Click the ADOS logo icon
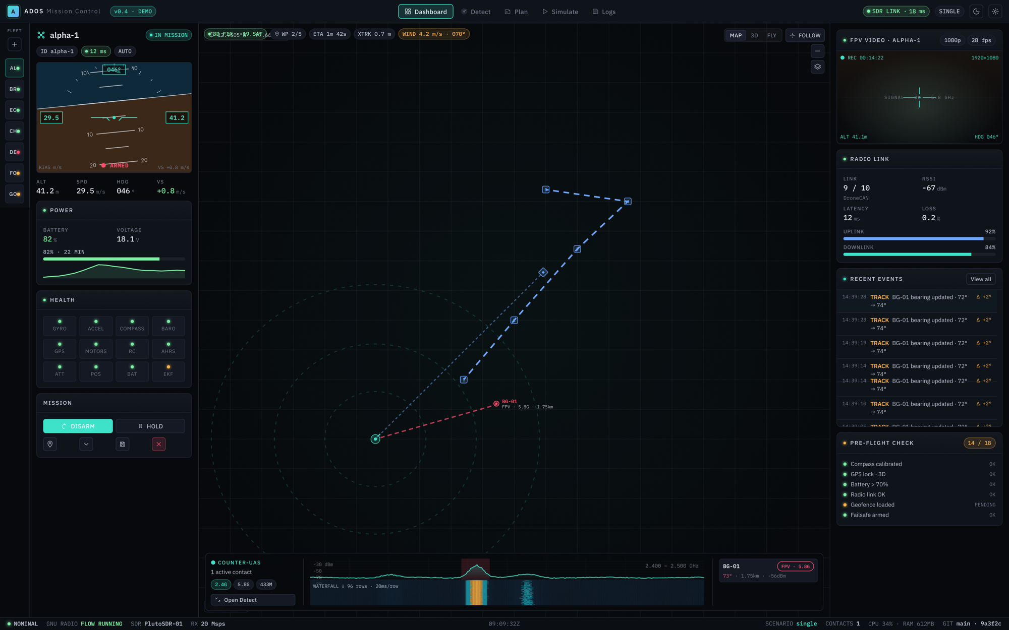Screen dimensions: 1009x630 coord(13,11)
